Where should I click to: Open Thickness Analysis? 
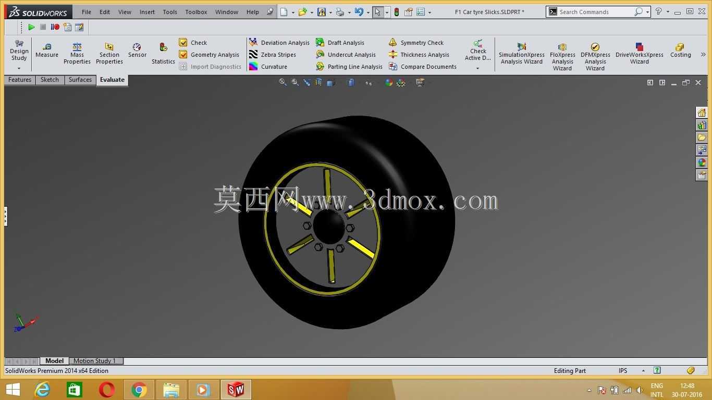pyautogui.click(x=419, y=55)
